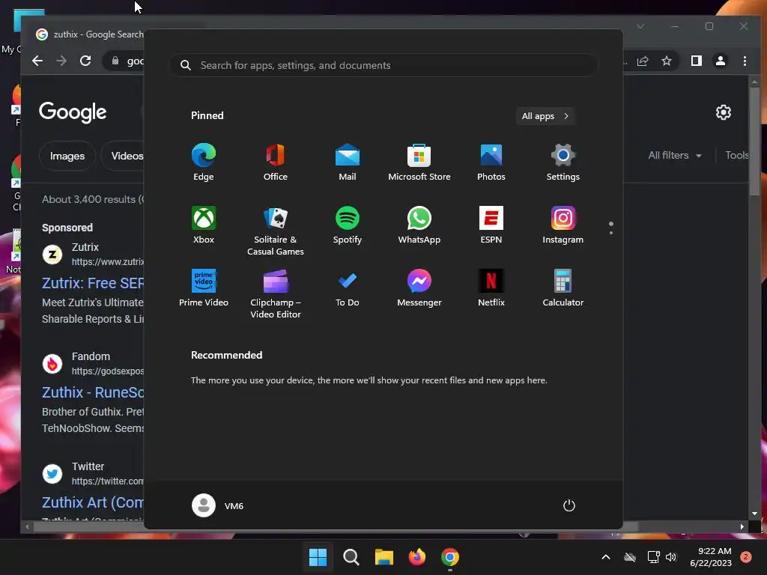Switch to Chrome via taskbar icon

tap(450, 557)
